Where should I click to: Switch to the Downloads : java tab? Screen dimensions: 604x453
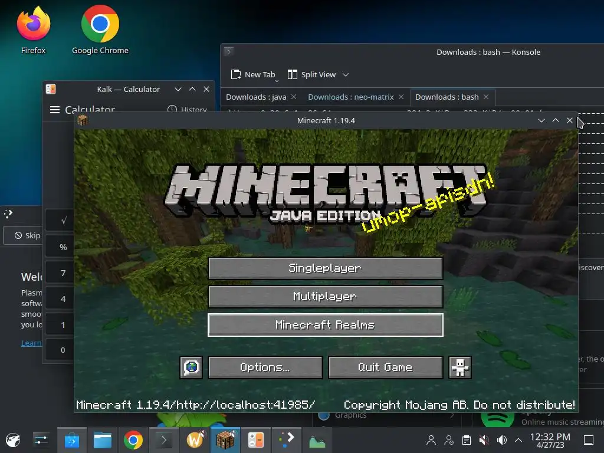coord(256,97)
